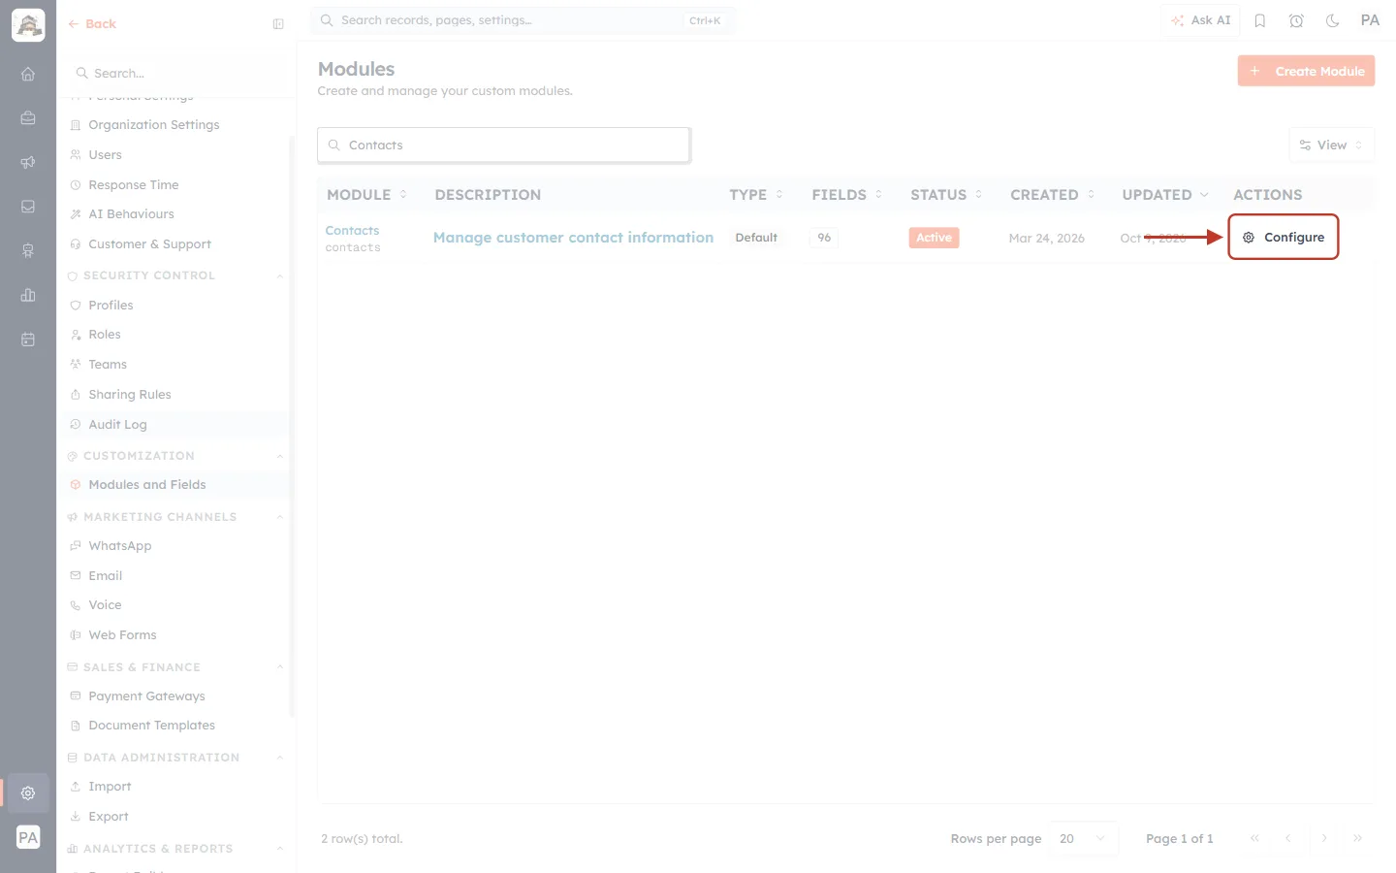The height and width of the screenshot is (873, 1396).
Task: Go Back using the sidebar link
Action: click(x=92, y=24)
